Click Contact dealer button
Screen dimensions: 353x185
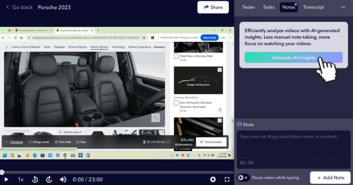click(211, 142)
